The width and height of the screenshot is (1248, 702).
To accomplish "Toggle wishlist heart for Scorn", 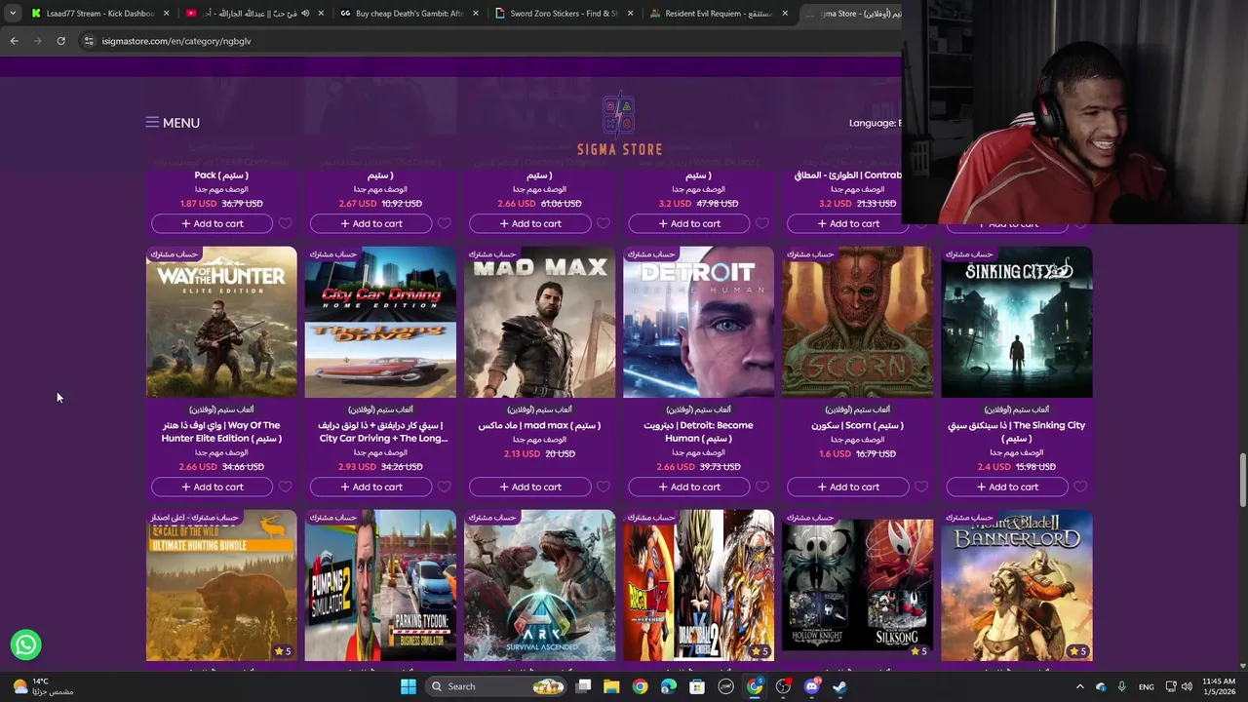I will 920,487.
